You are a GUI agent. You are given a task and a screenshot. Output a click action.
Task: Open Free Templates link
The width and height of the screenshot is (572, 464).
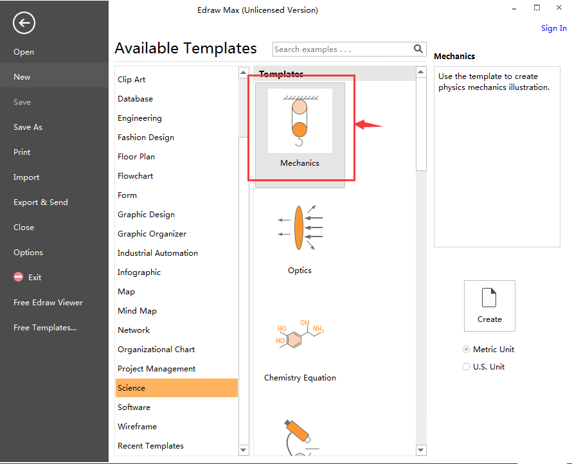tap(45, 328)
